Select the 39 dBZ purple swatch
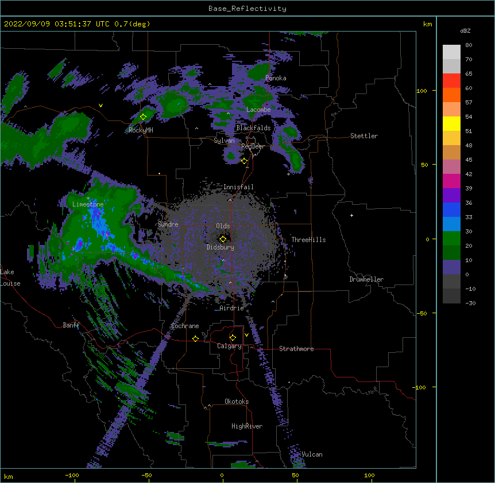Screen dimensions: 495x483 click(451, 196)
